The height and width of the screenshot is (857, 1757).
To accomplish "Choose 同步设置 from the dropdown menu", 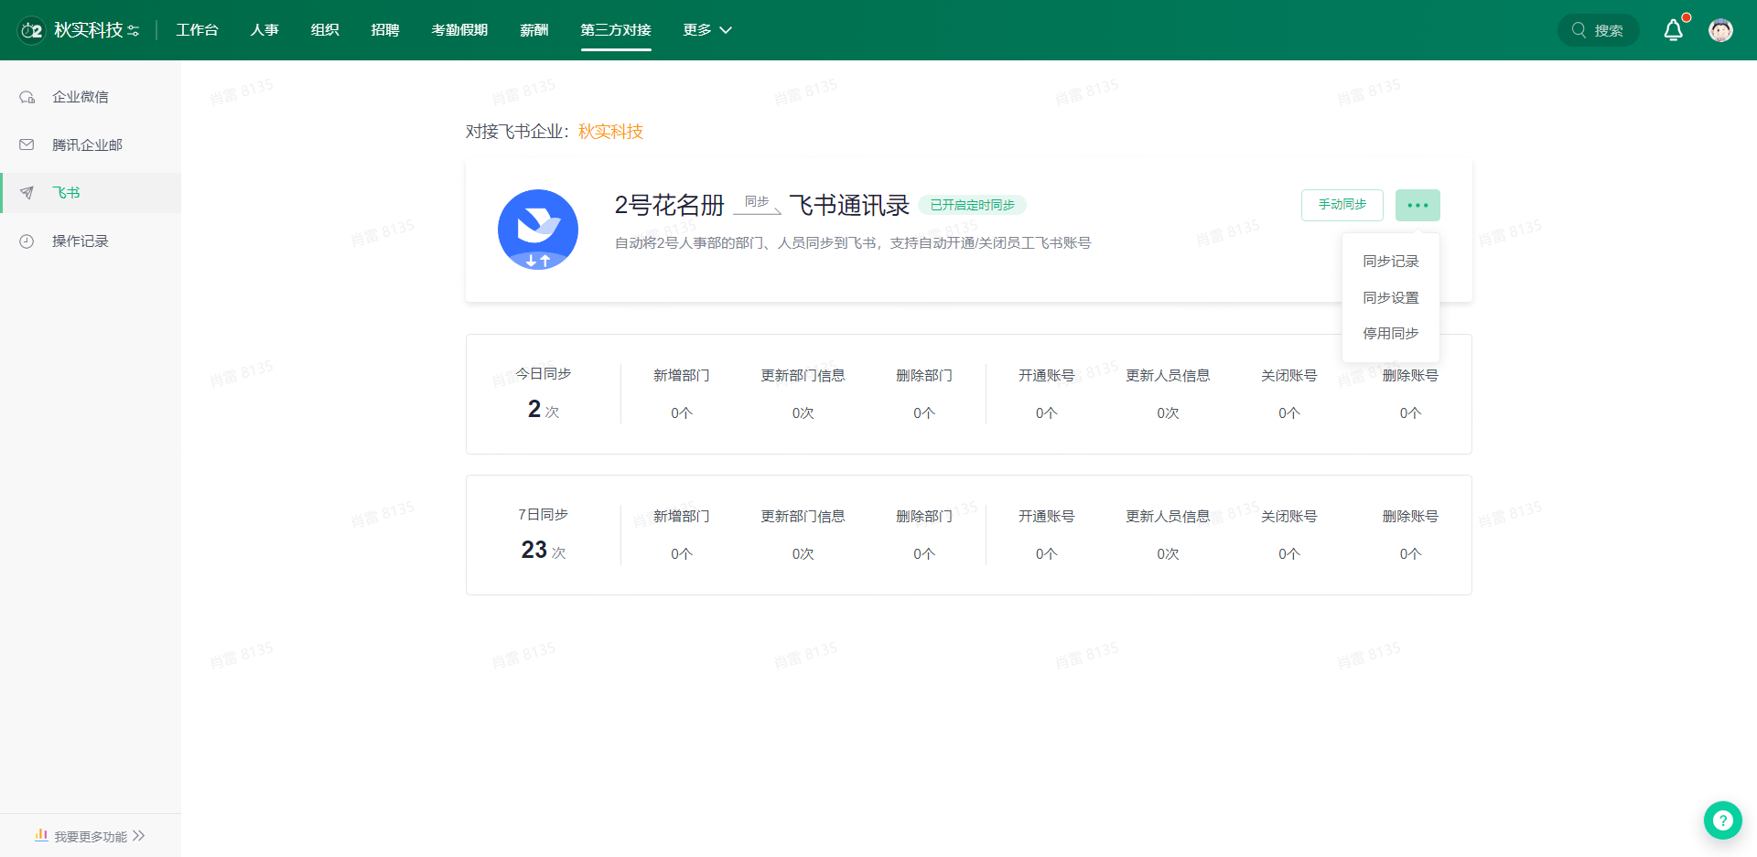I will click(x=1391, y=298).
